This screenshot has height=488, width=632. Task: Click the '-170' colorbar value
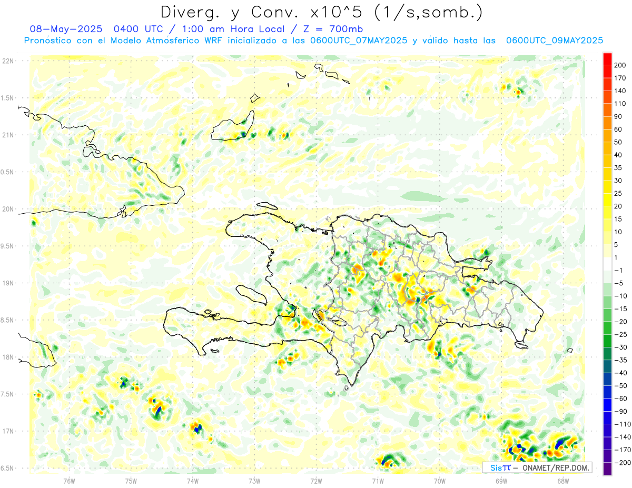[624, 450]
